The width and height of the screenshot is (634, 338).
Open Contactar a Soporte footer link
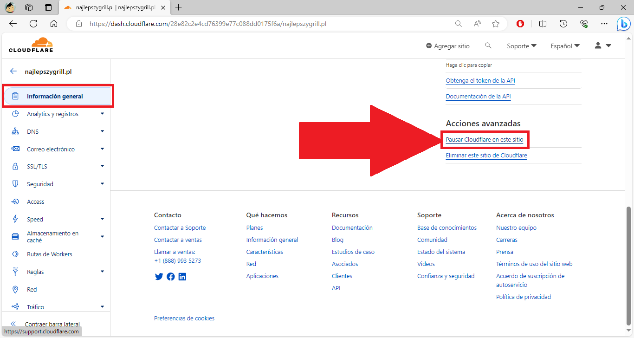180,227
